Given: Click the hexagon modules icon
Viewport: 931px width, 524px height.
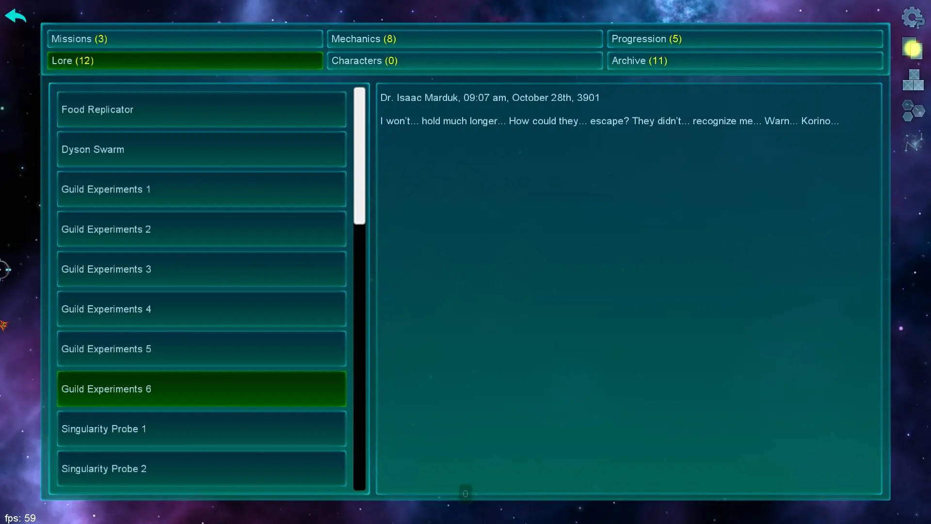Looking at the screenshot, I should coord(913,111).
